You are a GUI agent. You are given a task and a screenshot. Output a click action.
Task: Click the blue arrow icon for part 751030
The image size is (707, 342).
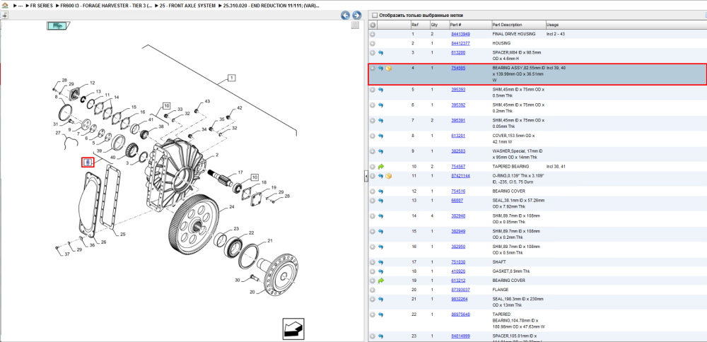point(380,261)
